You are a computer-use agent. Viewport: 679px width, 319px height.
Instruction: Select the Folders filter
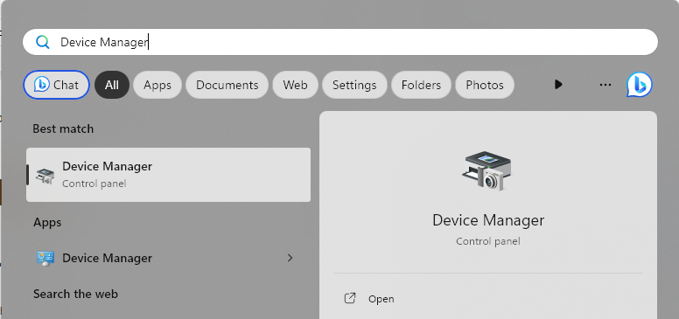coord(421,85)
